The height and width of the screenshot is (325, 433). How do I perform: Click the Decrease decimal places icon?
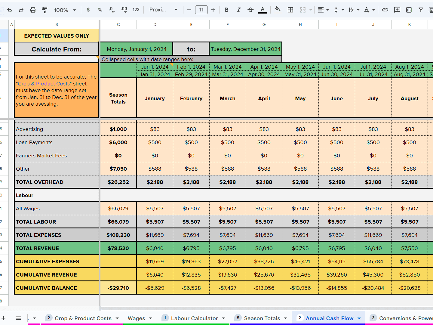[112, 10]
